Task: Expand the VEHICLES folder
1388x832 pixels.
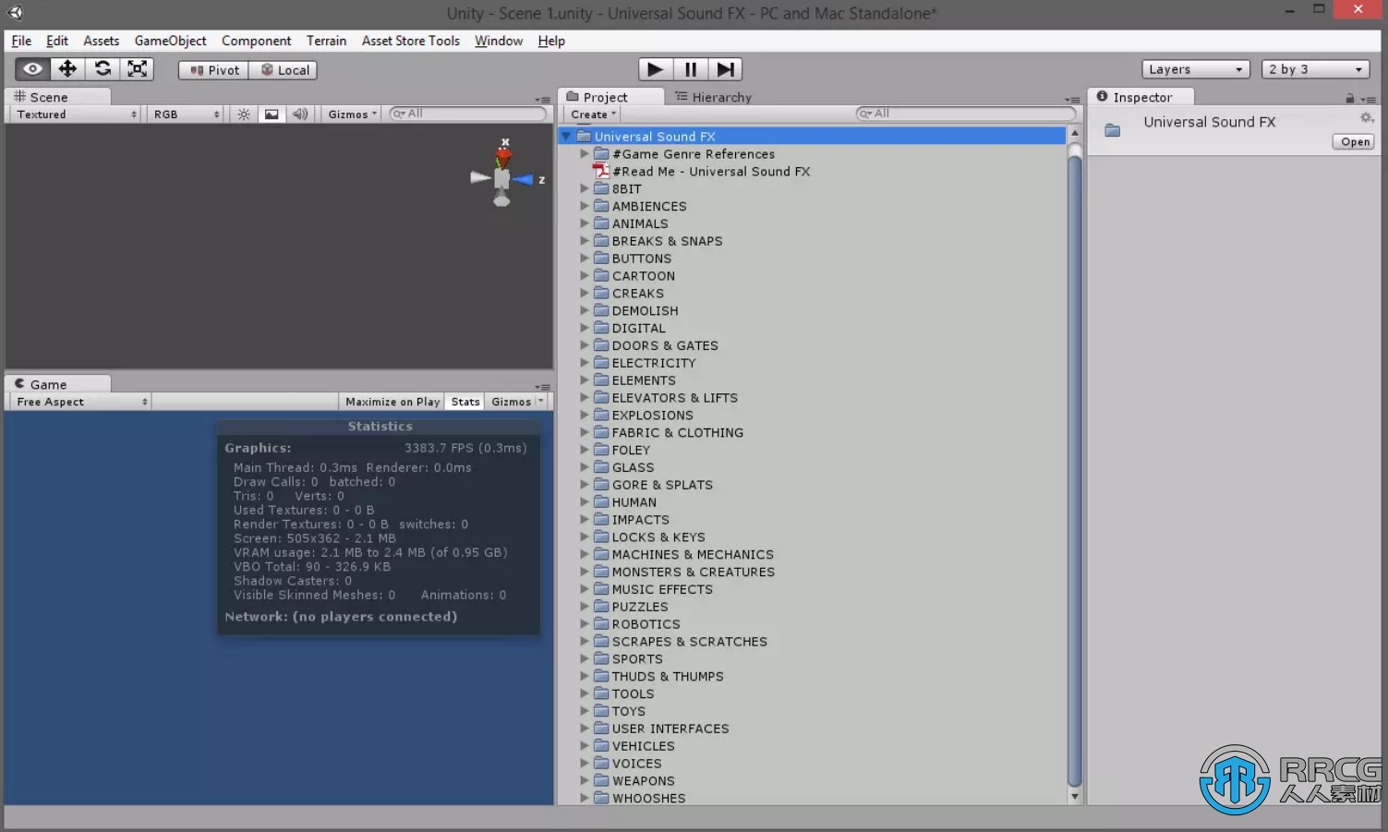Action: click(584, 745)
